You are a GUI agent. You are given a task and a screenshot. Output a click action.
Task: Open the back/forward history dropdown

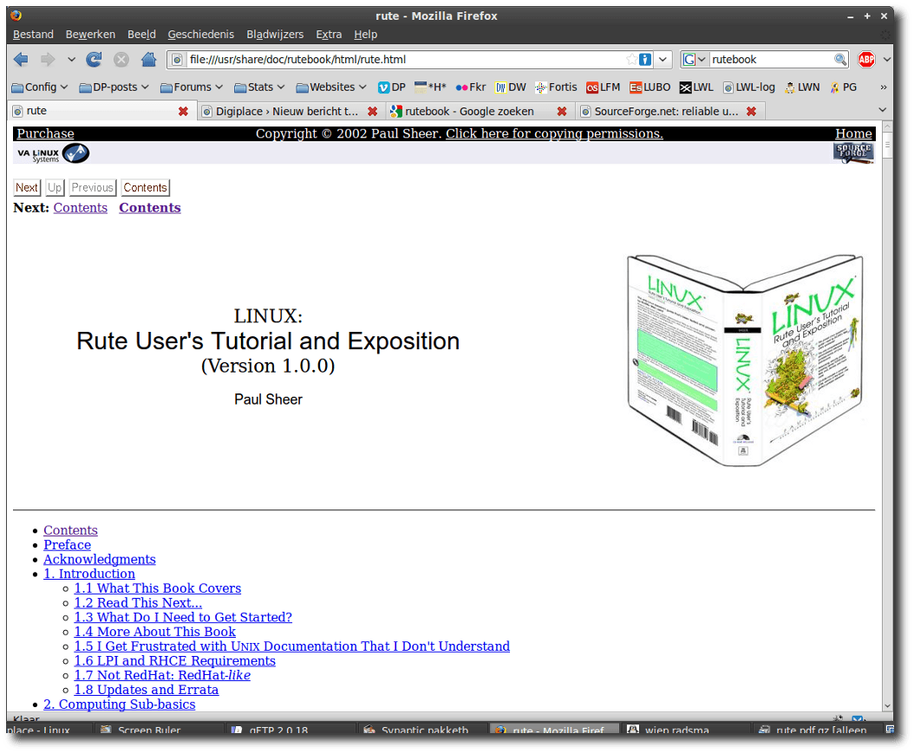[x=71, y=60]
